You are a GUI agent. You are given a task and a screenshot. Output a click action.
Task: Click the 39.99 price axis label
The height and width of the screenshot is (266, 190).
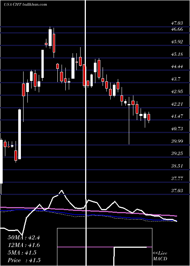pos(177,141)
